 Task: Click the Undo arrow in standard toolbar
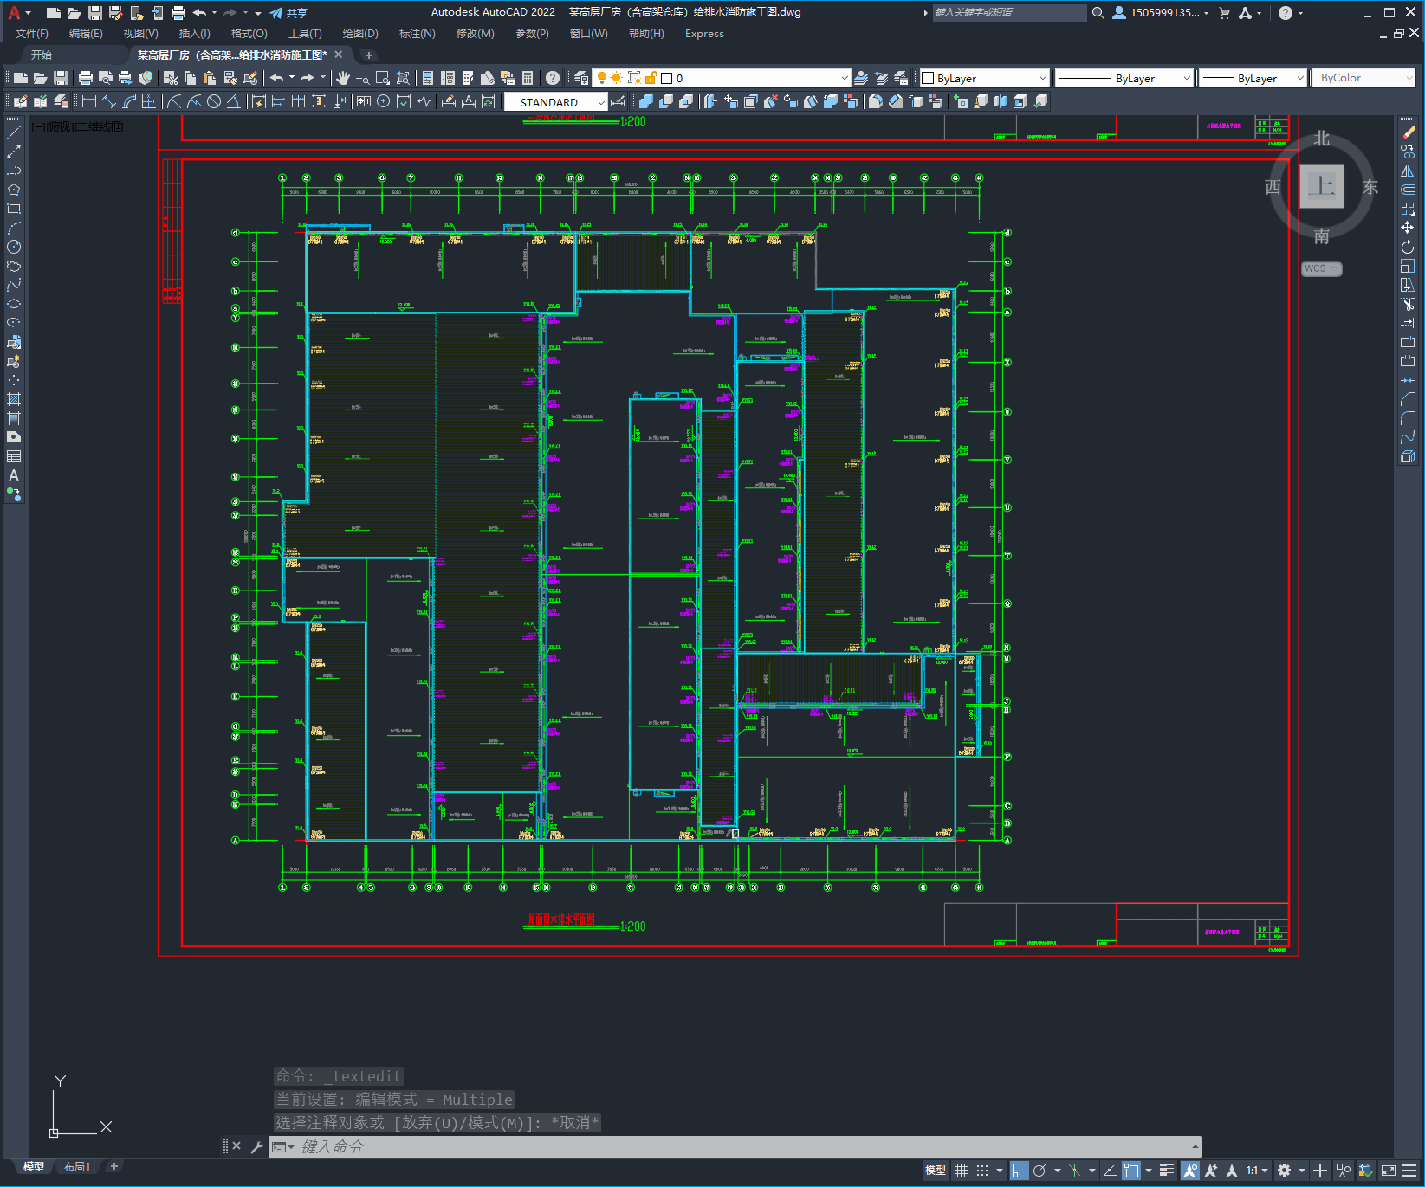[276, 78]
